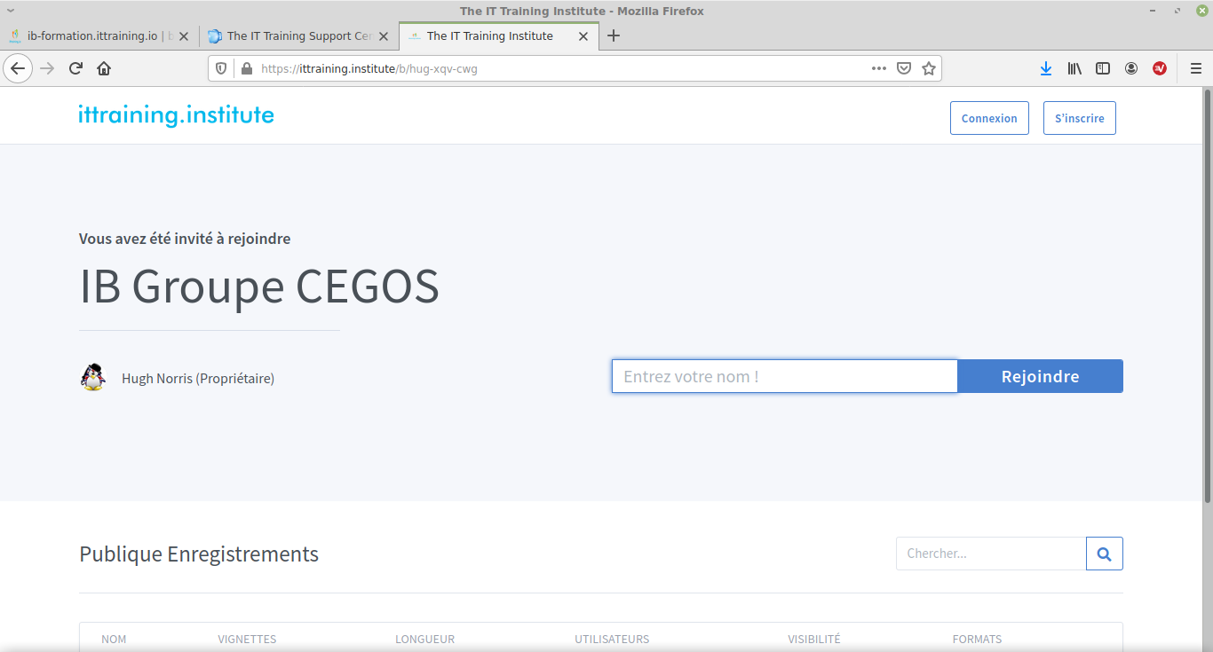1213x652 pixels.
Task: Focus the 'Entrez votre nom !' field
Action: coord(785,376)
